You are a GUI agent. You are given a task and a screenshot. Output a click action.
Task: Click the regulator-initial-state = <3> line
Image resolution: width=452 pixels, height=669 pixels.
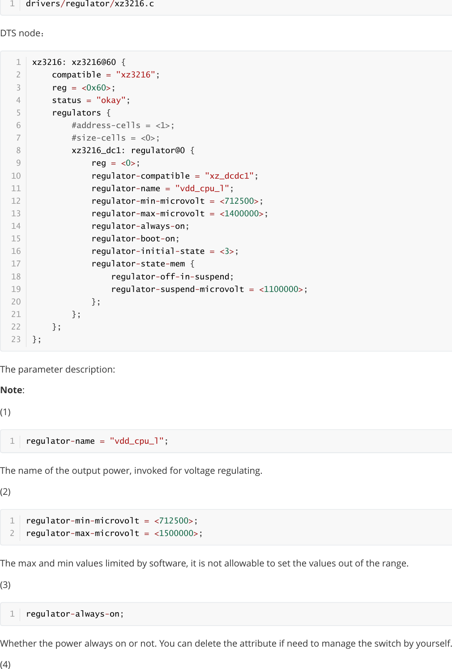click(165, 251)
